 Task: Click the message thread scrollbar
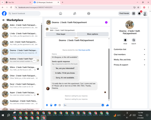109,74
